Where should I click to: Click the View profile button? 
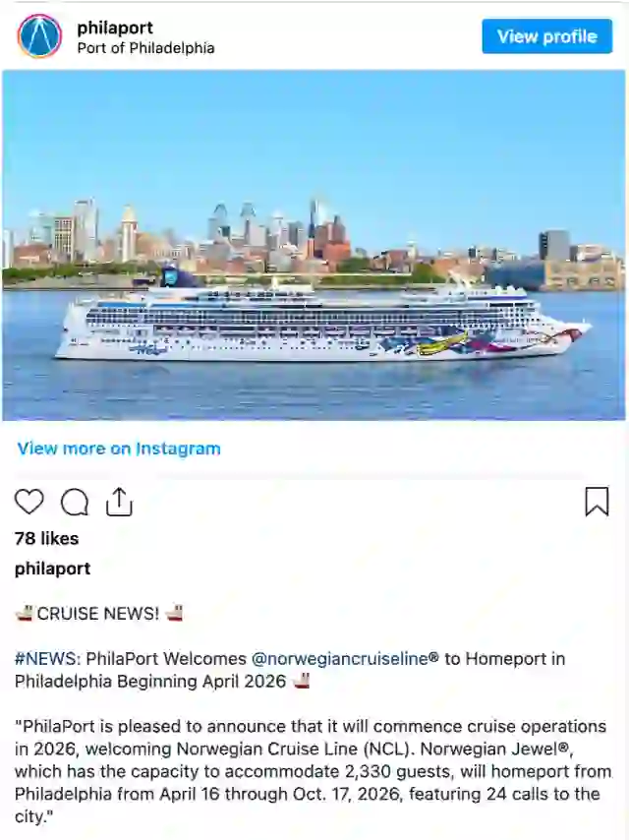tap(546, 36)
